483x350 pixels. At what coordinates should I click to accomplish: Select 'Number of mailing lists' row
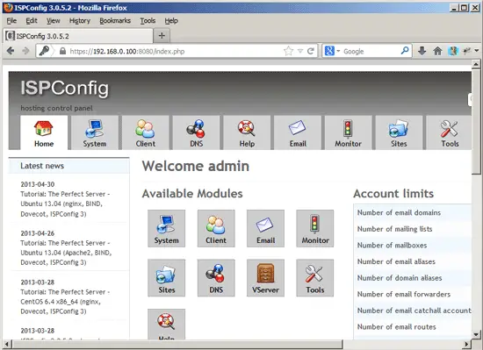pos(413,229)
